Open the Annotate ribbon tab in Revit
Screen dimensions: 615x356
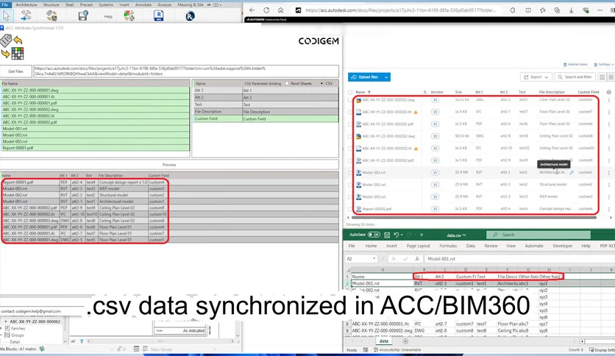tap(143, 4)
